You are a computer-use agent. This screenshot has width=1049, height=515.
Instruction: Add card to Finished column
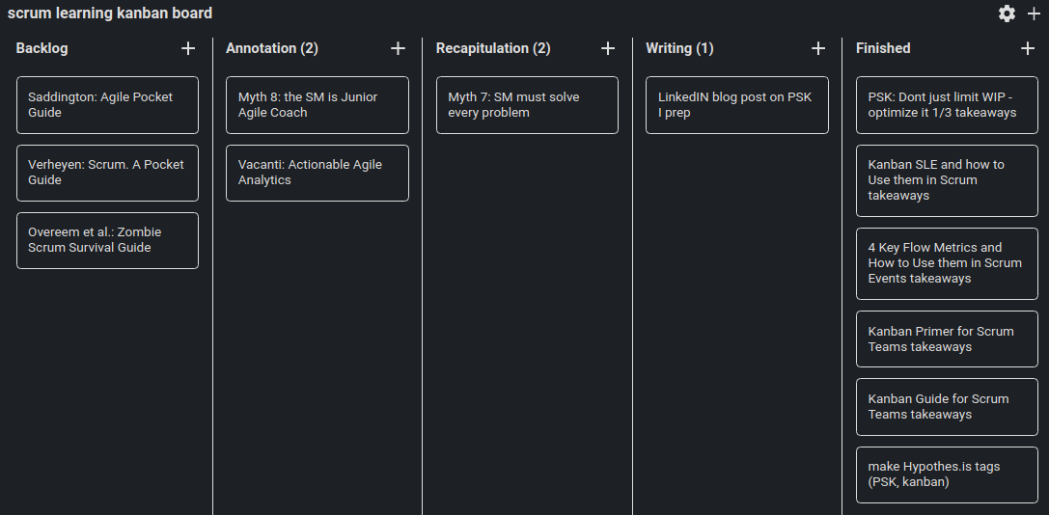tap(1028, 48)
